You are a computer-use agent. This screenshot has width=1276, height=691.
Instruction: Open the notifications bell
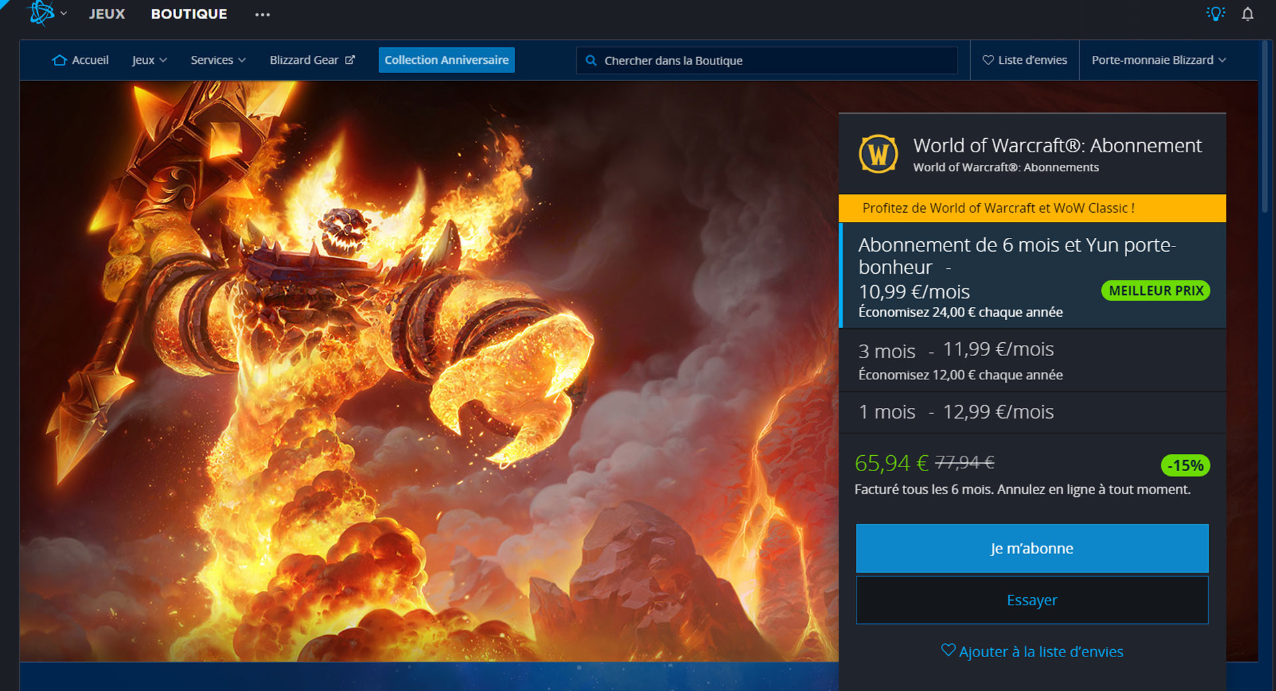(1247, 14)
